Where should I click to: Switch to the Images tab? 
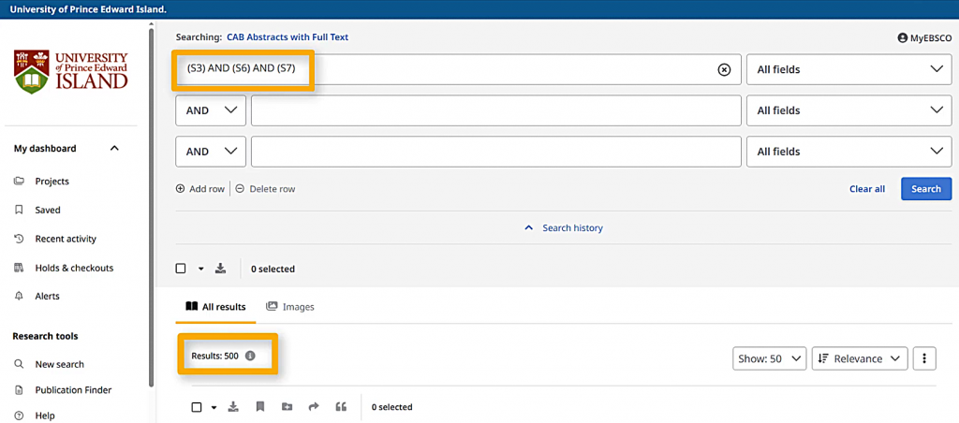[290, 307]
